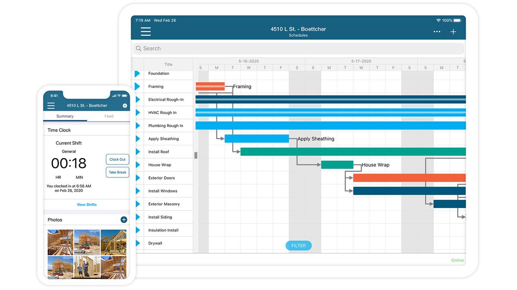Open the FILTER options on the Gantt chart
The image size is (517, 290).
coord(298,245)
